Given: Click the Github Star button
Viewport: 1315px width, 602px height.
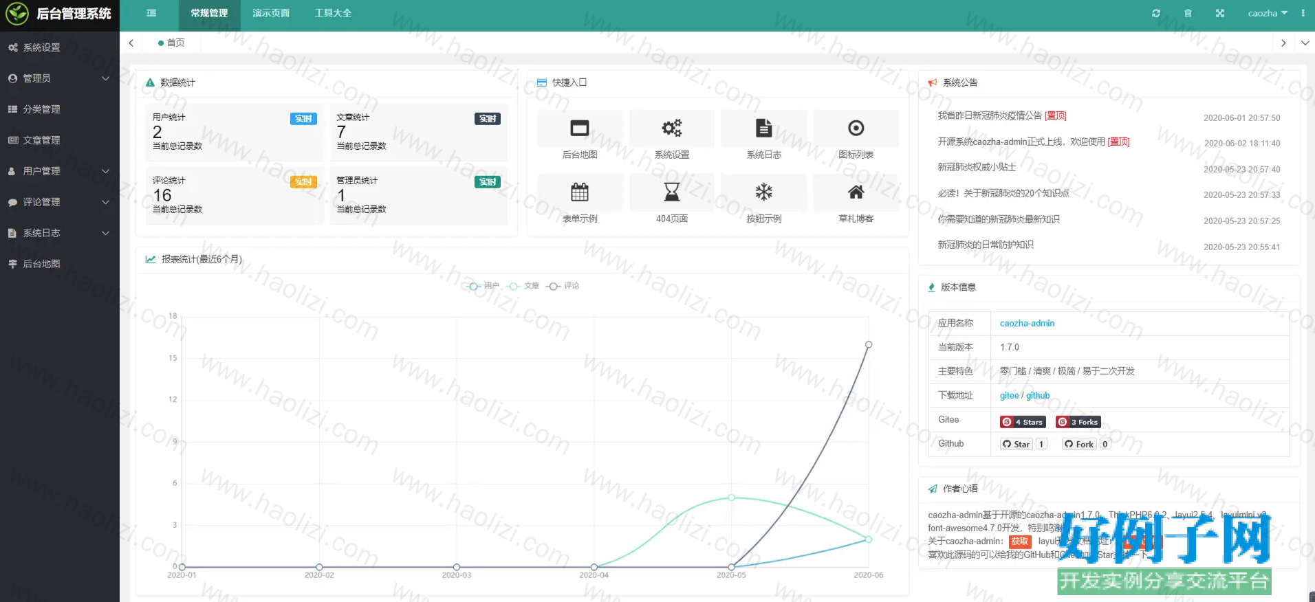Looking at the screenshot, I should 1017,444.
